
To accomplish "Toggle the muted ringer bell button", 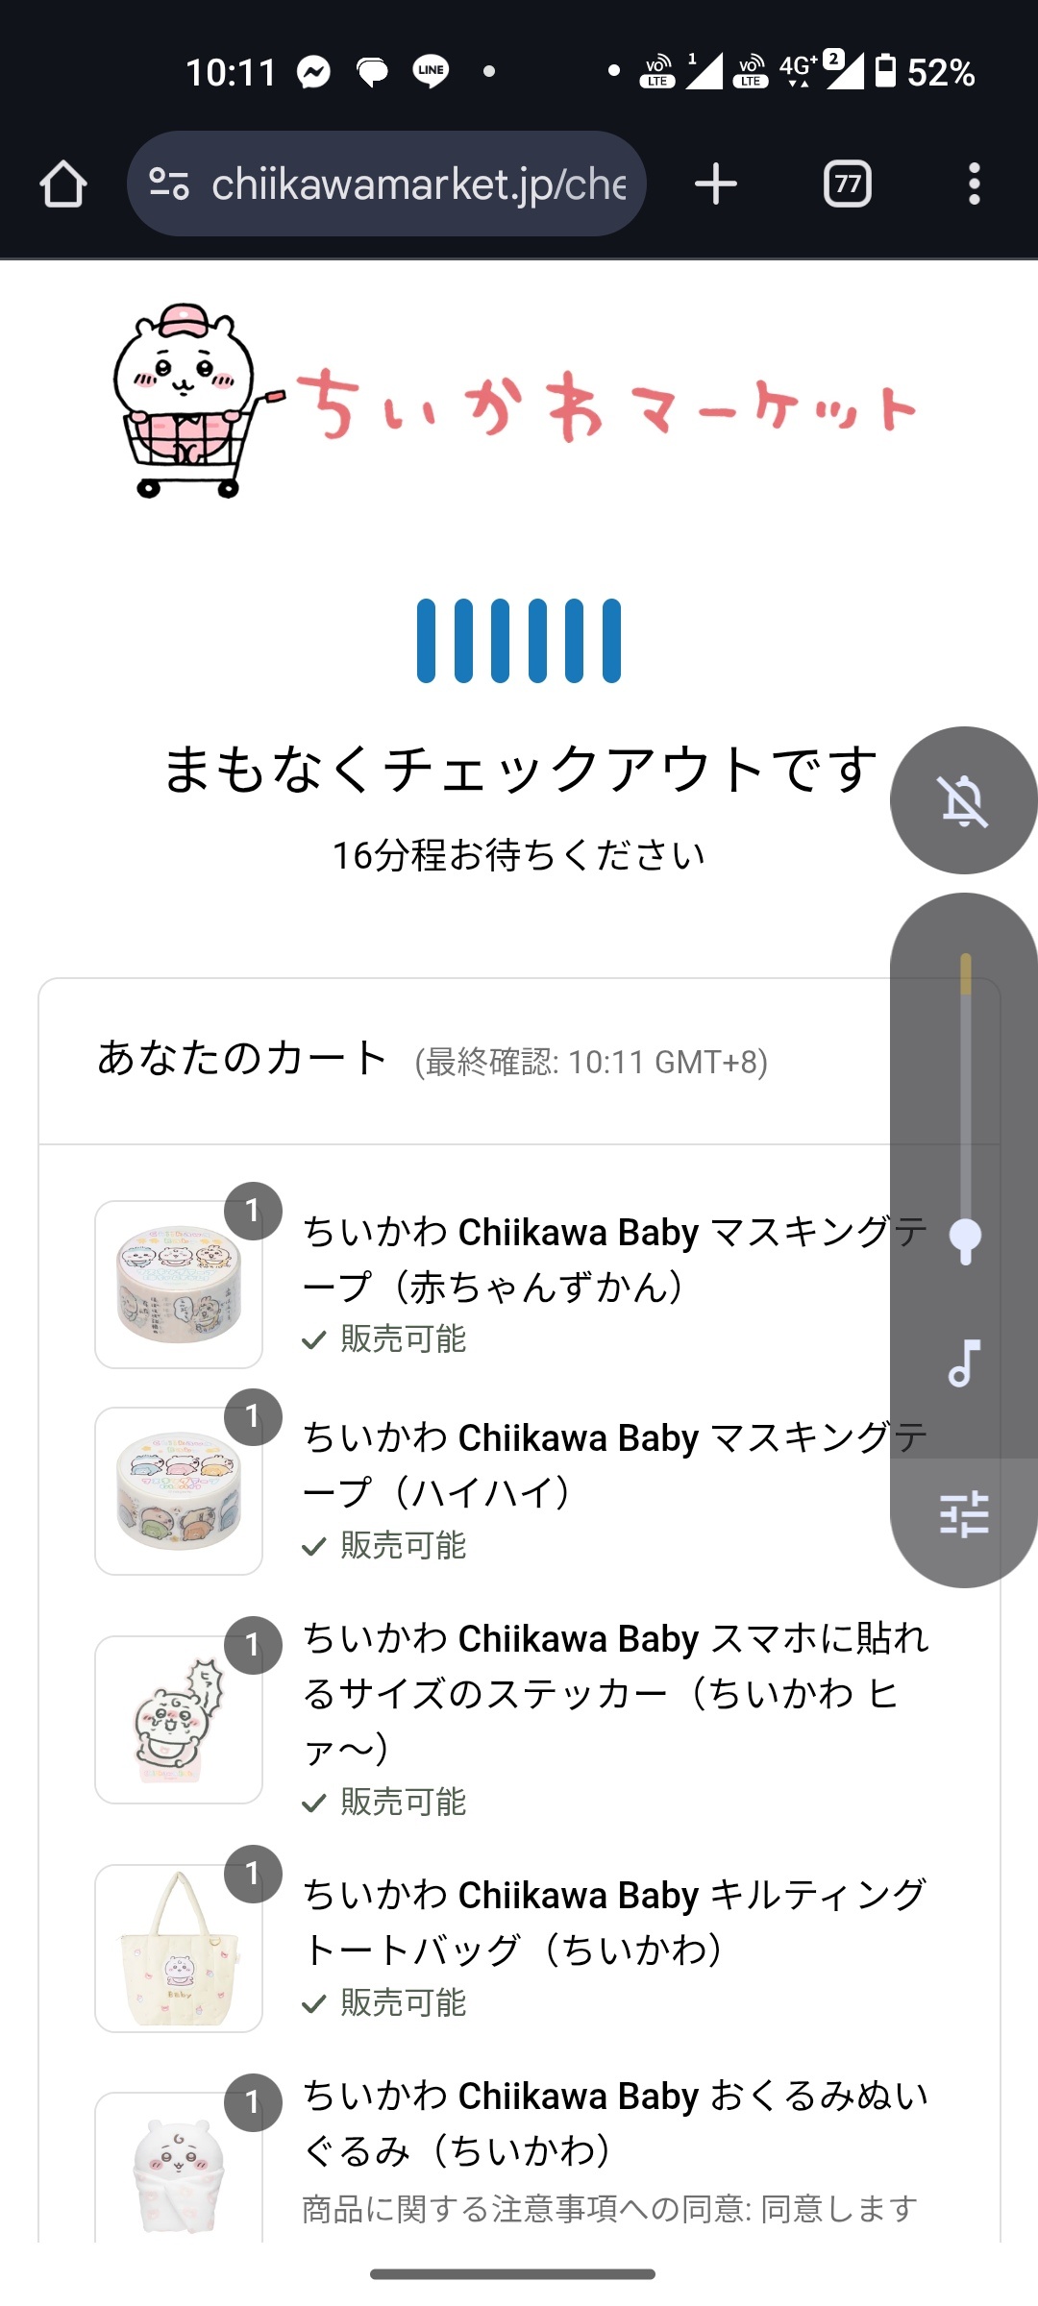I will pyautogui.click(x=964, y=800).
